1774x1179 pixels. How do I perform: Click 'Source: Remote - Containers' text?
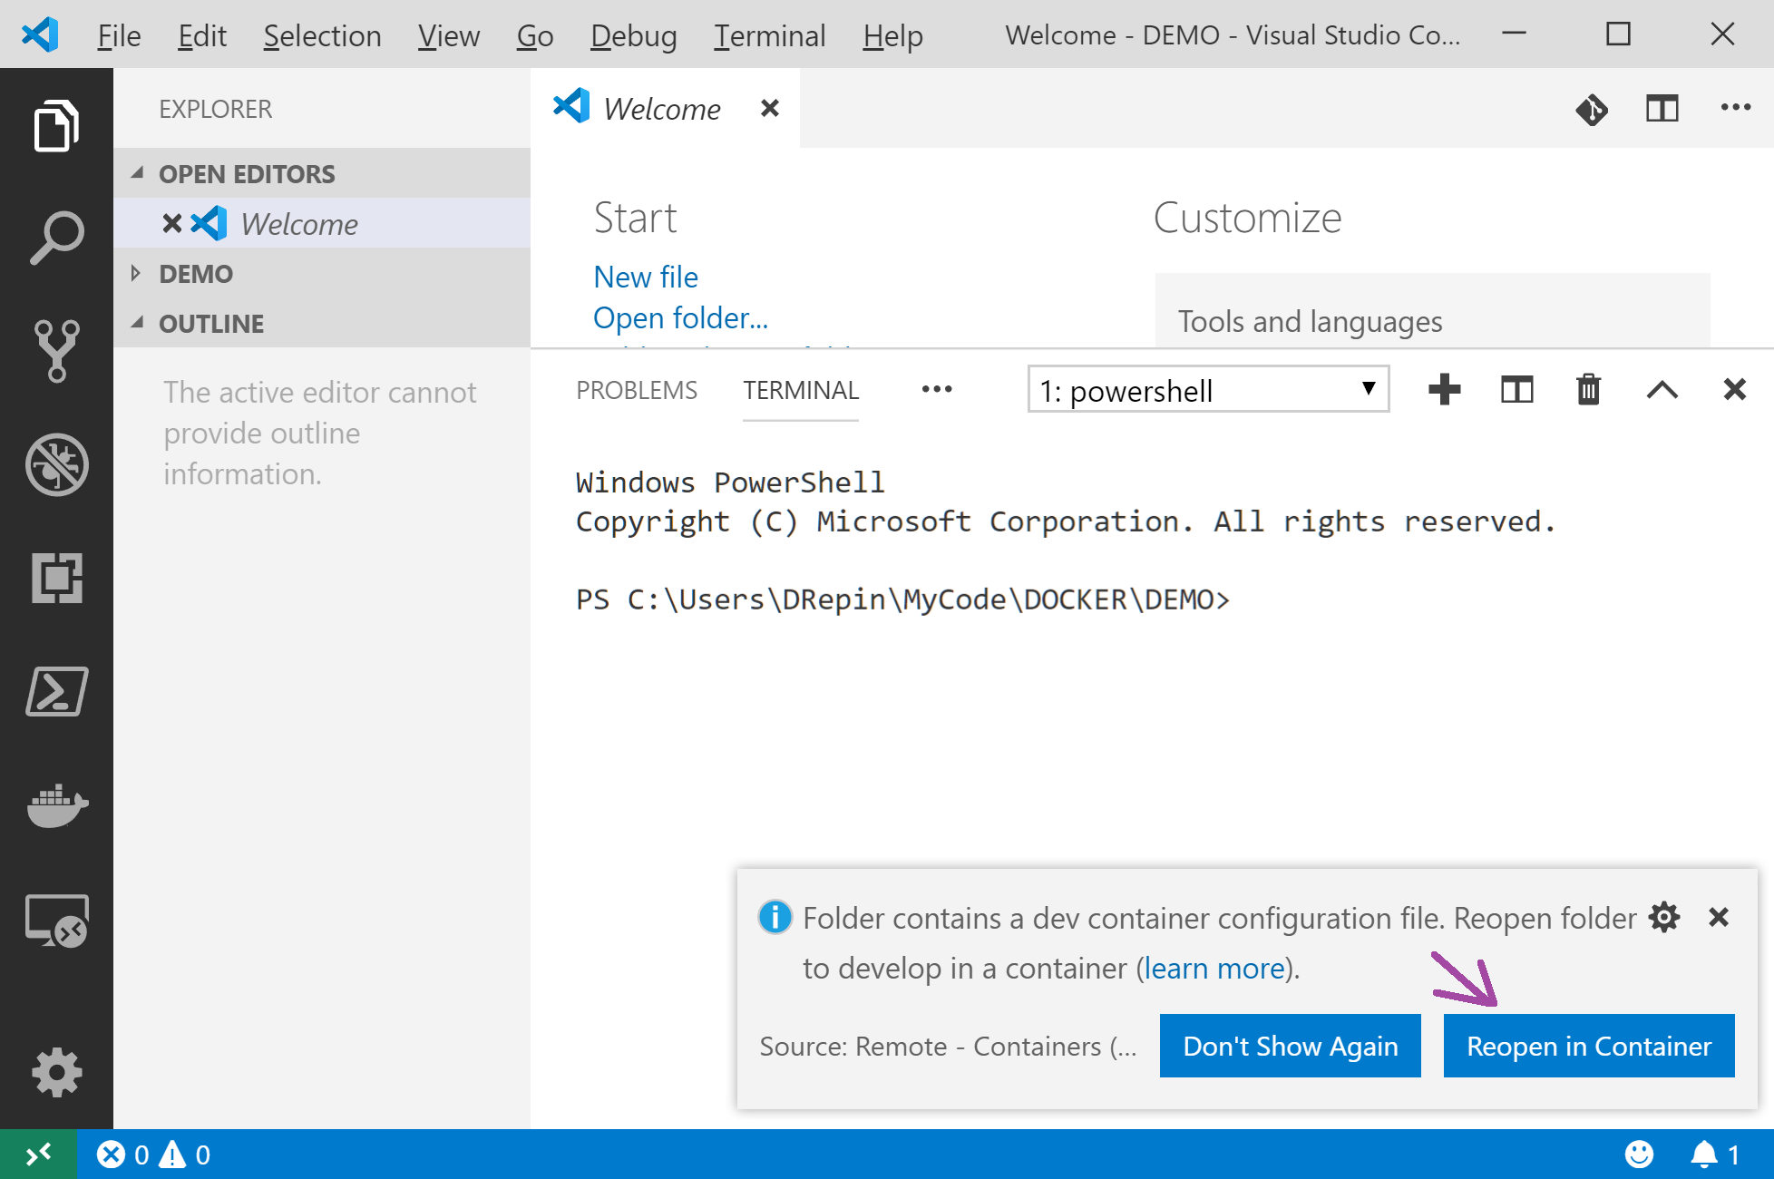click(948, 1046)
